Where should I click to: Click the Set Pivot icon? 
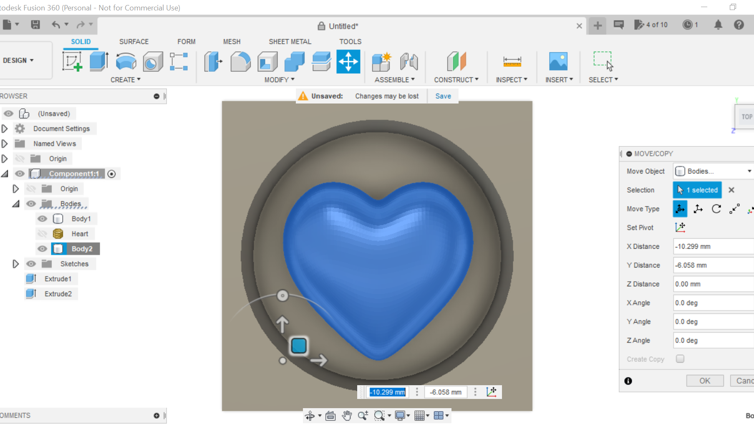tap(681, 227)
